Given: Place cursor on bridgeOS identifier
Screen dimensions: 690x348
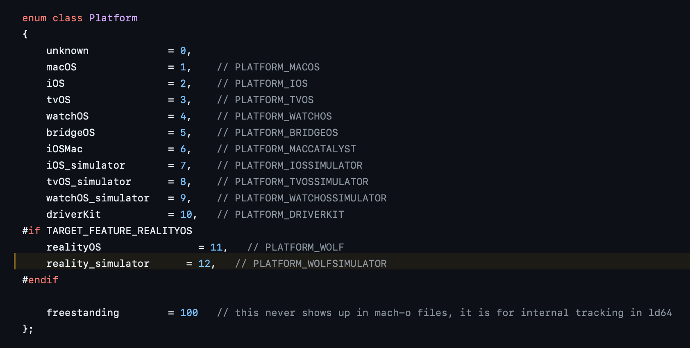Looking at the screenshot, I should (70, 133).
